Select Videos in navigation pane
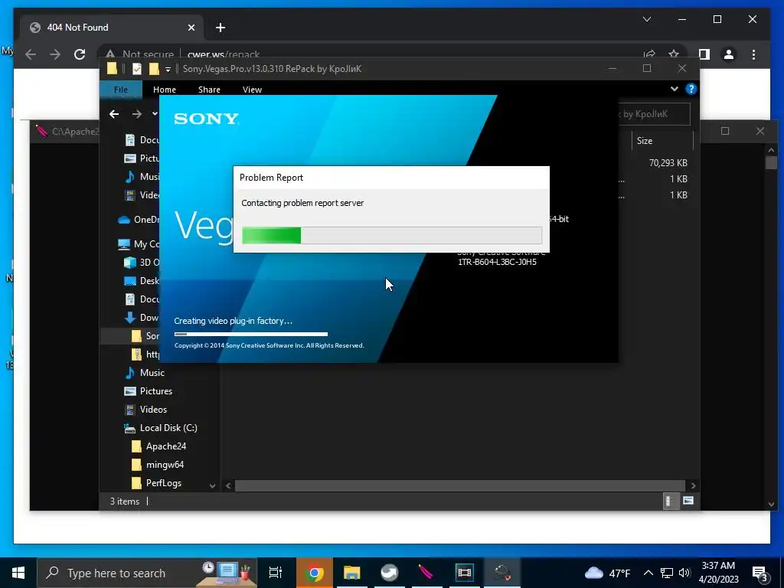Screen dimensions: 784x588 [x=153, y=410]
